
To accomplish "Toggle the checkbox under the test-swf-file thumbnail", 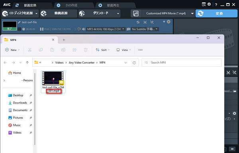I will pos(20,29).
